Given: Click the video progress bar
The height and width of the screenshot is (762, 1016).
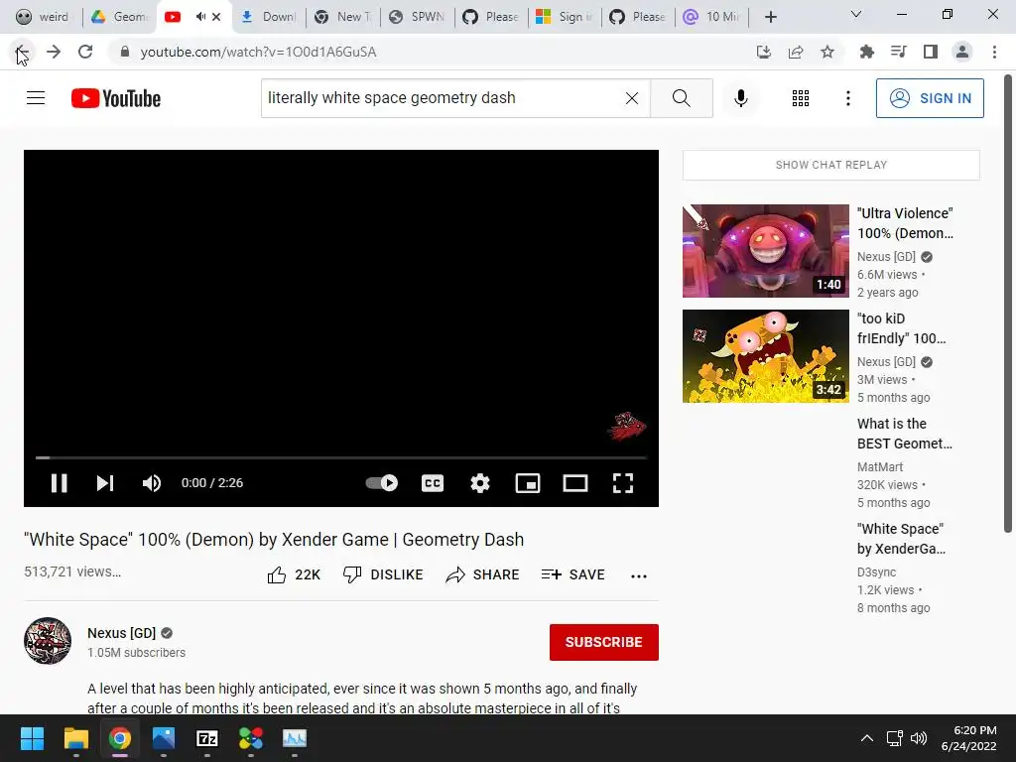Looking at the screenshot, I should [x=341, y=457].
